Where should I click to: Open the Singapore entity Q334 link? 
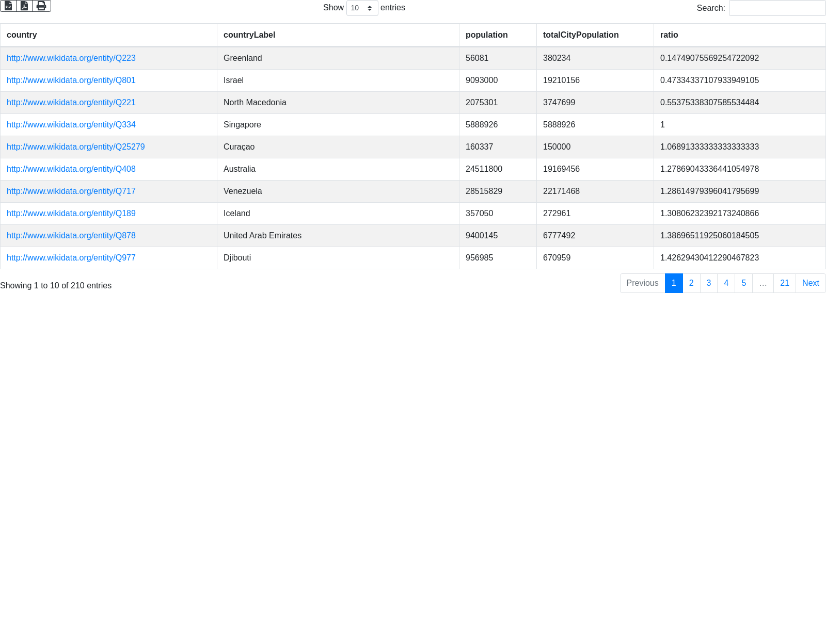(x=71, y=125)
